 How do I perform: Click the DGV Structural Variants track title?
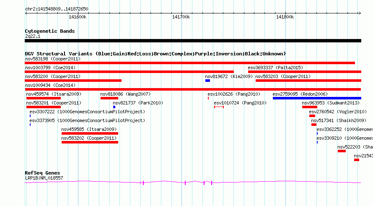[x=155, y=54]
